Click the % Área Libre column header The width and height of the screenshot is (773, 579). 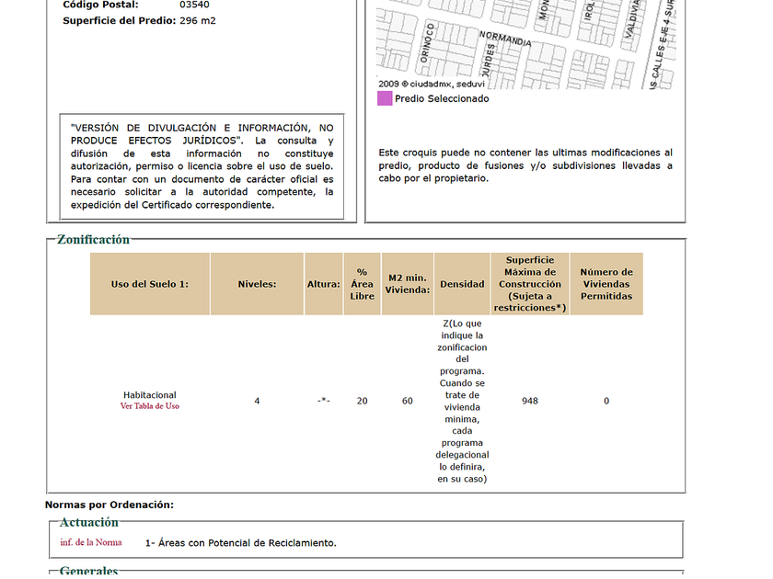click(x=362, y=284)
